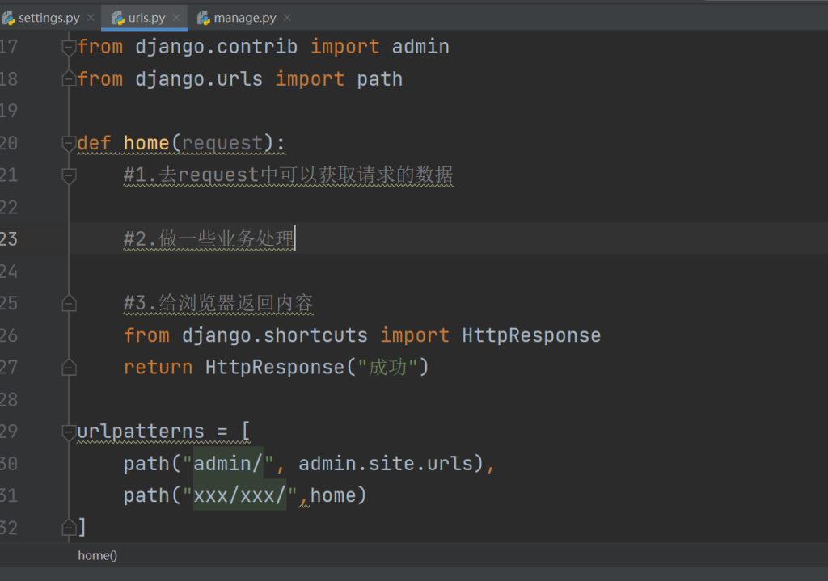Image resolution: width=828 pixels, height=581 pixels.
Task: Click the "admin/" path string
Action: (228, 464)
